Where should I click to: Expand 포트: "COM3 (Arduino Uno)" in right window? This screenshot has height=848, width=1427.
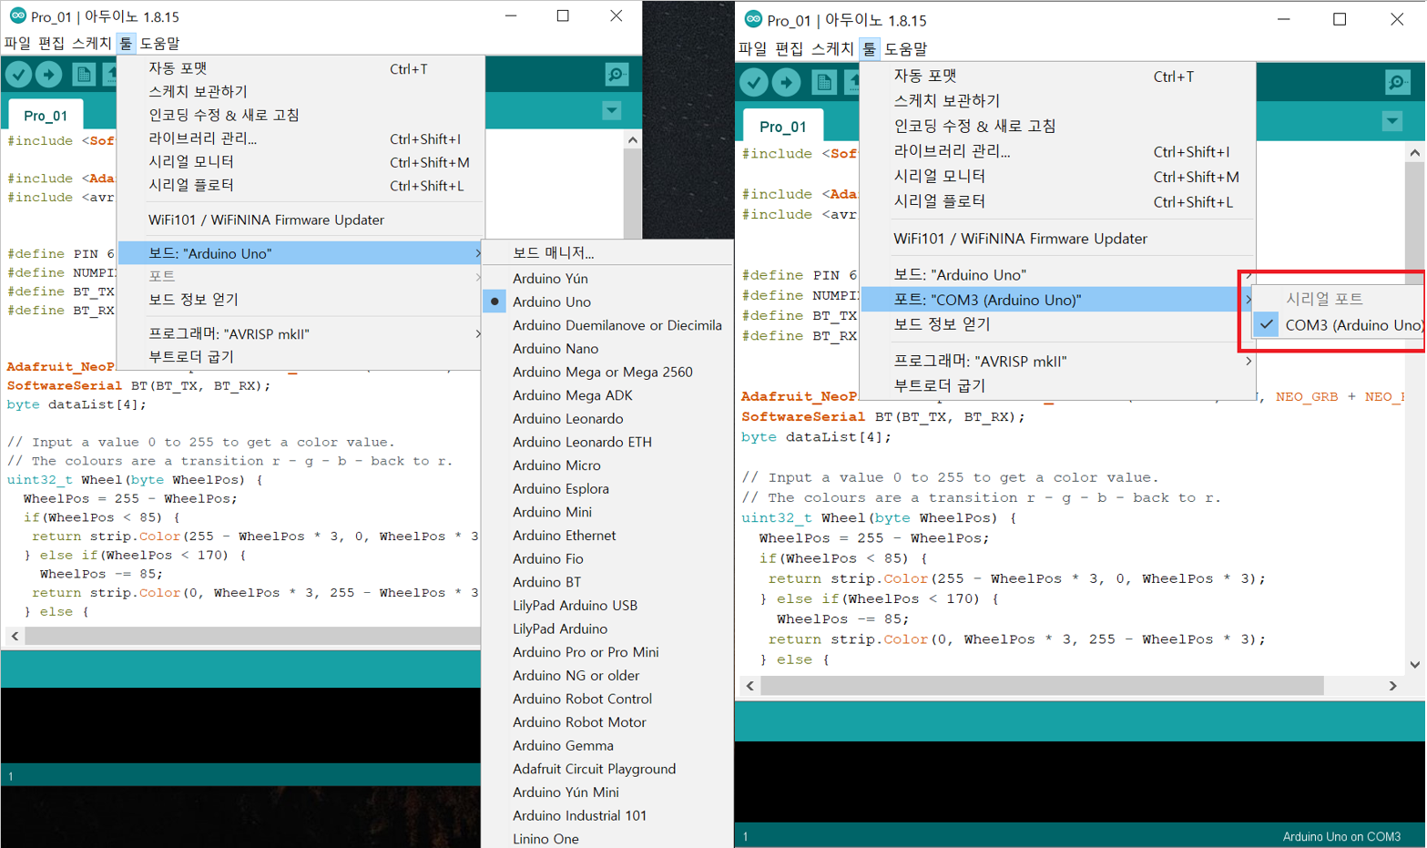pyautogui.click(x=1057, y=300)
